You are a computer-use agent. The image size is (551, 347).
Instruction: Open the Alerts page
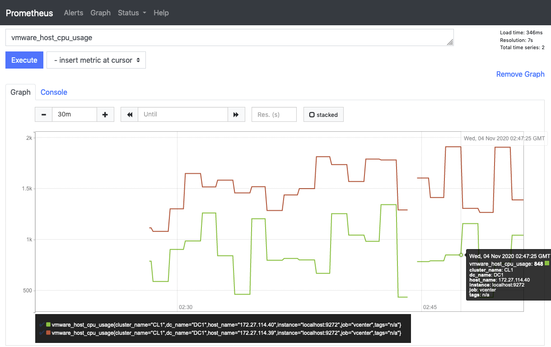74,13
